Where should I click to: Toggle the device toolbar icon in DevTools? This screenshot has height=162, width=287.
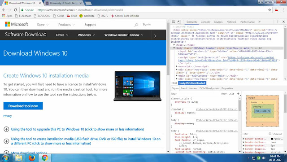[x=179, y=22]
